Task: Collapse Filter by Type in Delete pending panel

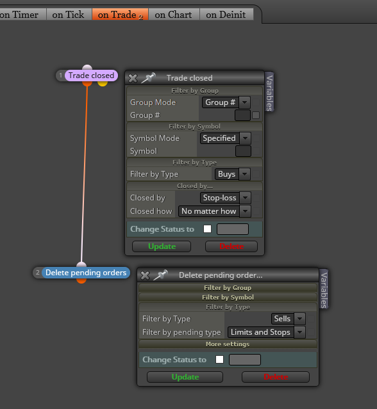Action: click(228, 307)
